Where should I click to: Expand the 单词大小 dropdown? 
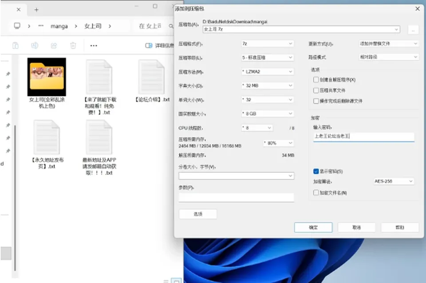click(267, 100)
